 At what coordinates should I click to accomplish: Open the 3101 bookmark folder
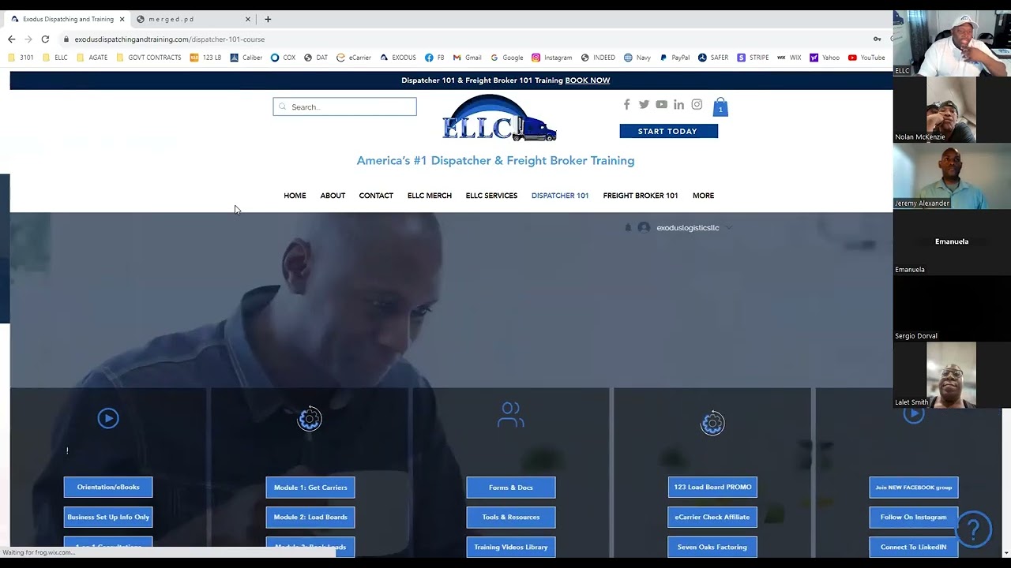point(21,58)
